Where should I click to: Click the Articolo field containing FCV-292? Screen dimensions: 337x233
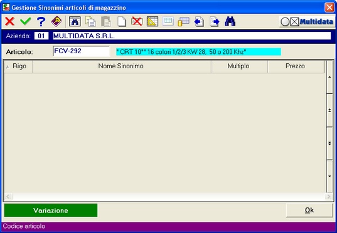[81, 51]
